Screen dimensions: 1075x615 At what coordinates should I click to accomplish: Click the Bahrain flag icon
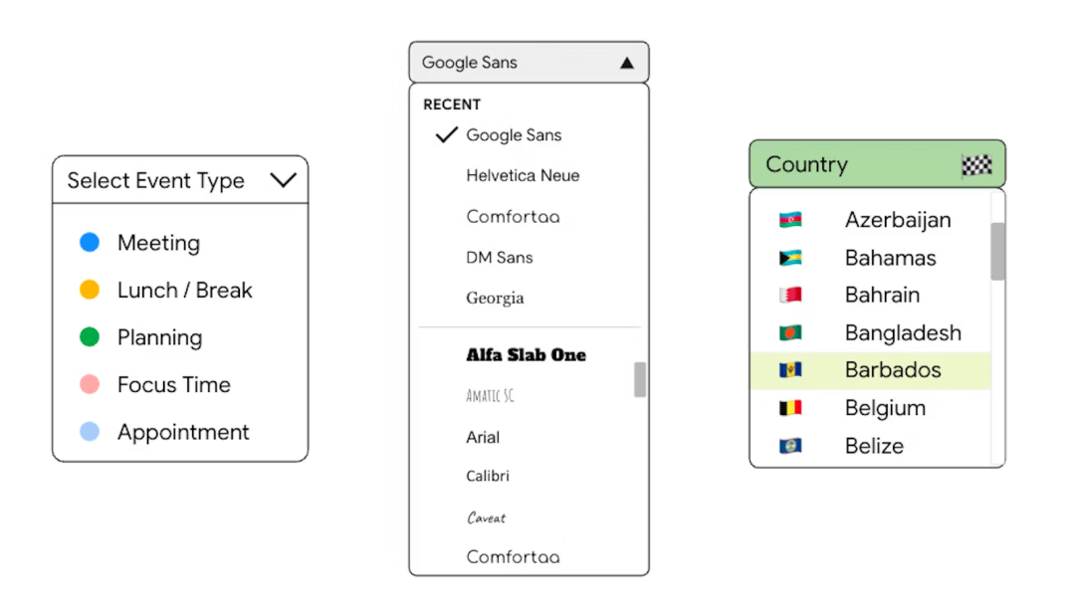pos(790,295)
